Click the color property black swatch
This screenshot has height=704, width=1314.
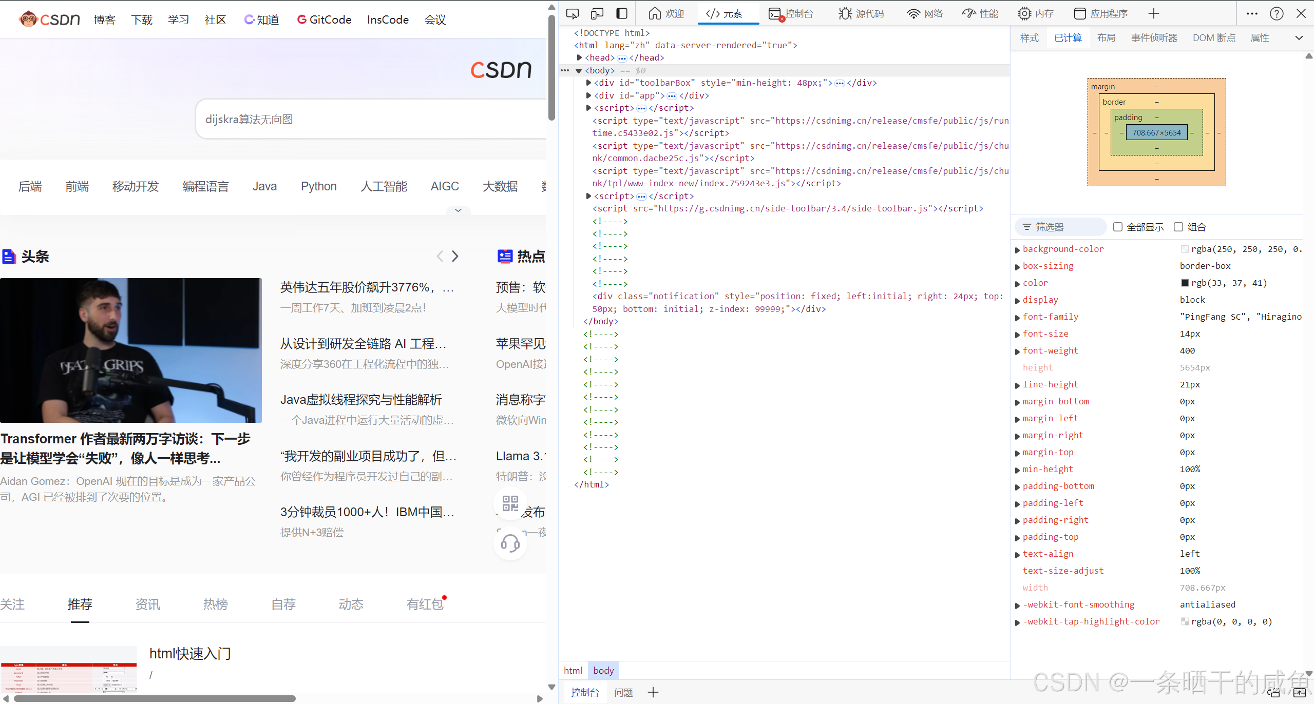pyautogui.click(x=1185, y=283)
